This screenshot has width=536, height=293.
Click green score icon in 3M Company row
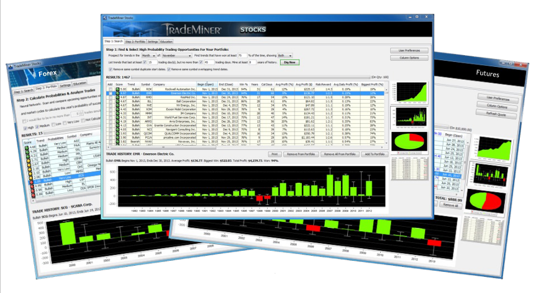[118, 113]
